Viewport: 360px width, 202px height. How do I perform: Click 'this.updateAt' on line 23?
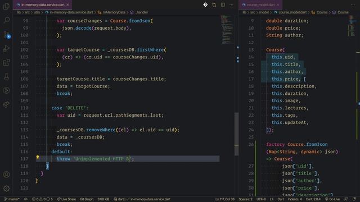click(x=289, y=122)
